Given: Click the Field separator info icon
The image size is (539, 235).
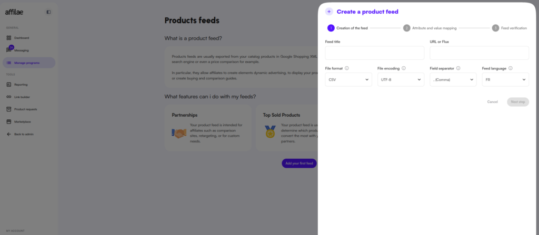Looking at the screenshot, I should coord(458,68).
